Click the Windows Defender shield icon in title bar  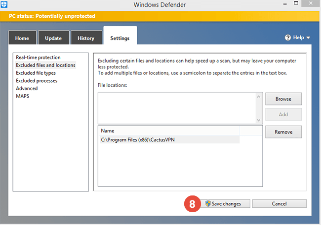point(4,4)
